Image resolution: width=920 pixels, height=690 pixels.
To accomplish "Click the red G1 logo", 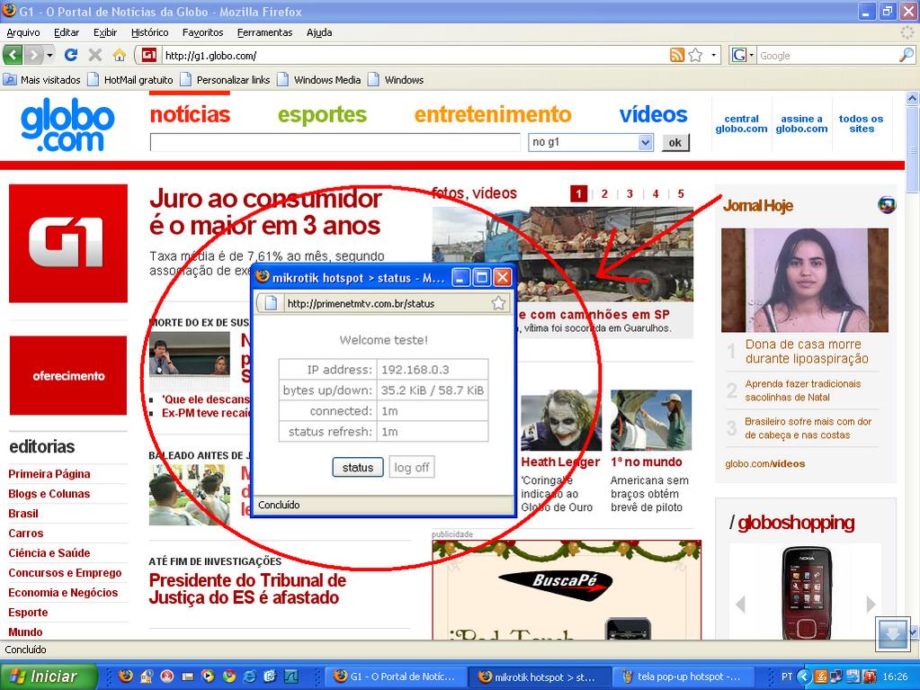I will (x=68, y=244).
